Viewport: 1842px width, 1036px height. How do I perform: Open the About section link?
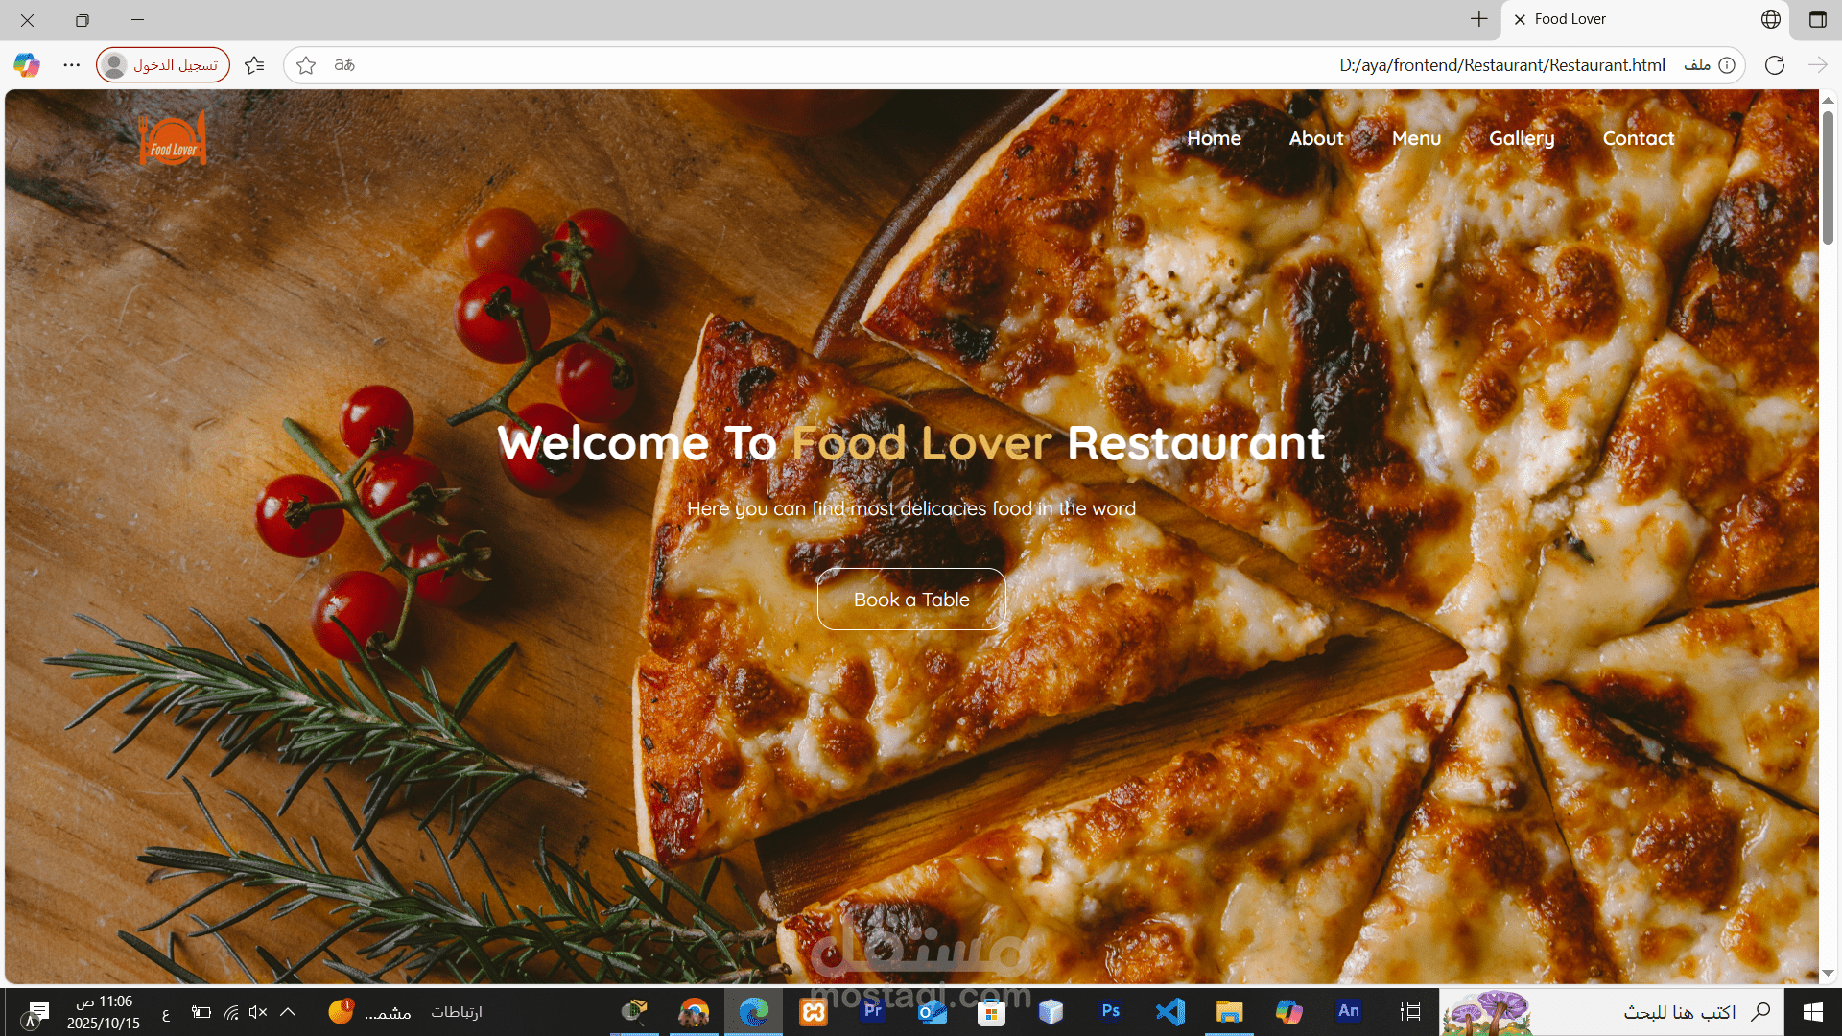pyautogui.click(x=1316, y=138)
